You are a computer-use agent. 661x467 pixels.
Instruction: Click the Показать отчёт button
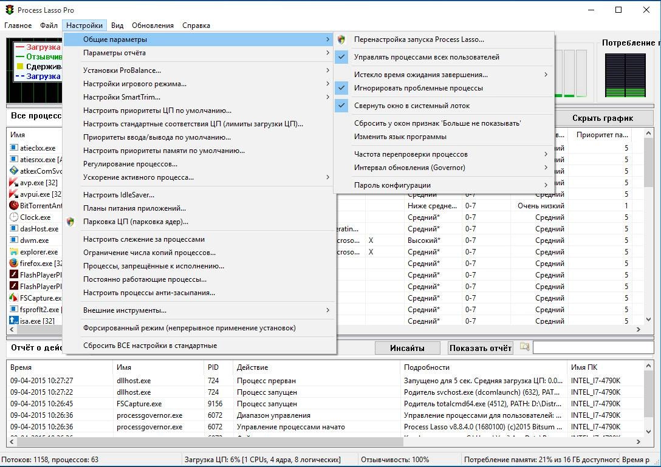[x=480, y=348]
